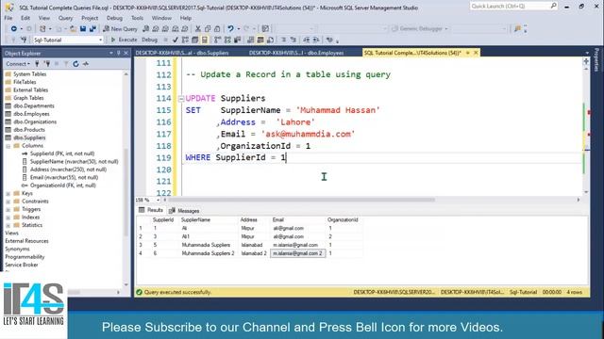Collapse the Columns folder node
604x339 pixels.
[x=8, y=146]
